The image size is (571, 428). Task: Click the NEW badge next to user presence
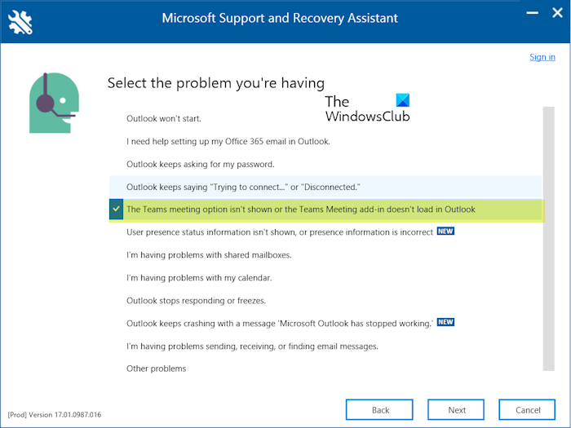coord(445,232)
